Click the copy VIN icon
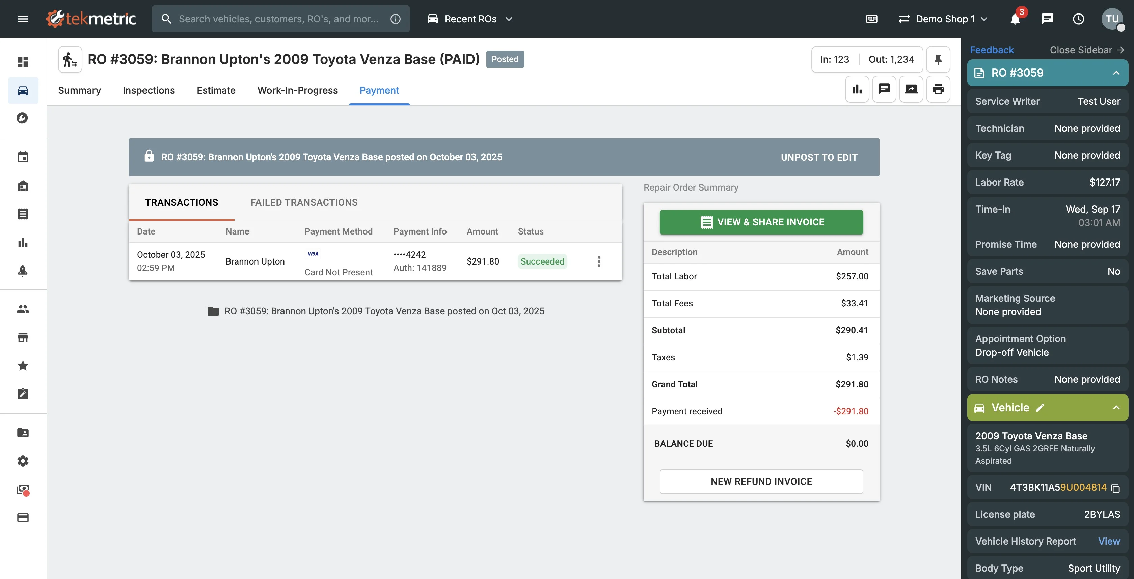1134x579 pixels. (x=1115, y=488)
